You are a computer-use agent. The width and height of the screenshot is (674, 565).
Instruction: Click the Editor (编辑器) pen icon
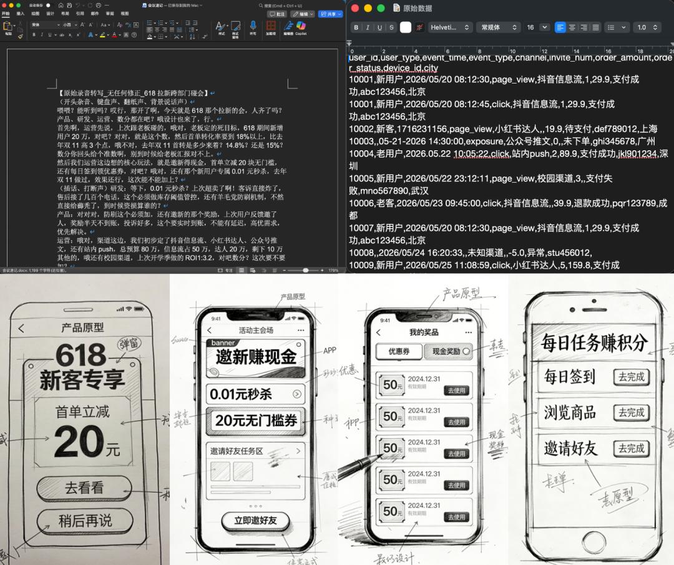click(288, 26)
